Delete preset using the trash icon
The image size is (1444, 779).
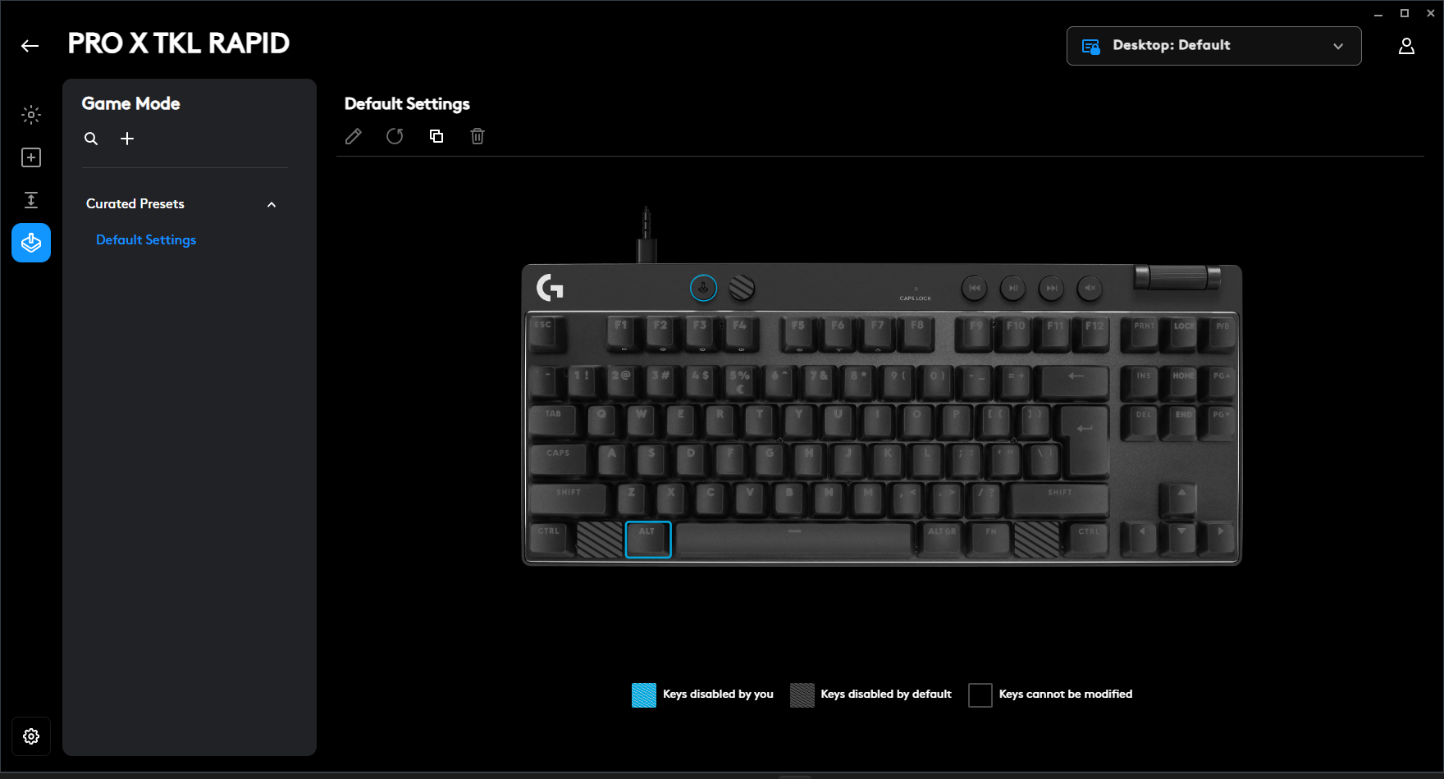tap(478, 136)
